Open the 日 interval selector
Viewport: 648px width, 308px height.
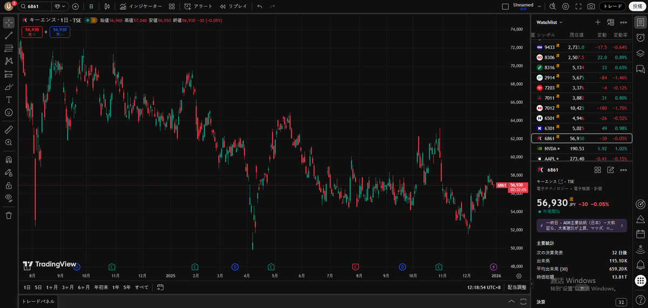[91, 6]
